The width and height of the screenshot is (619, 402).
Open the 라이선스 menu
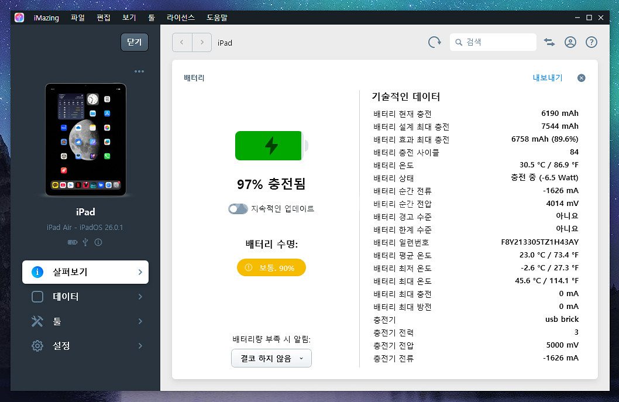(181, 18)
